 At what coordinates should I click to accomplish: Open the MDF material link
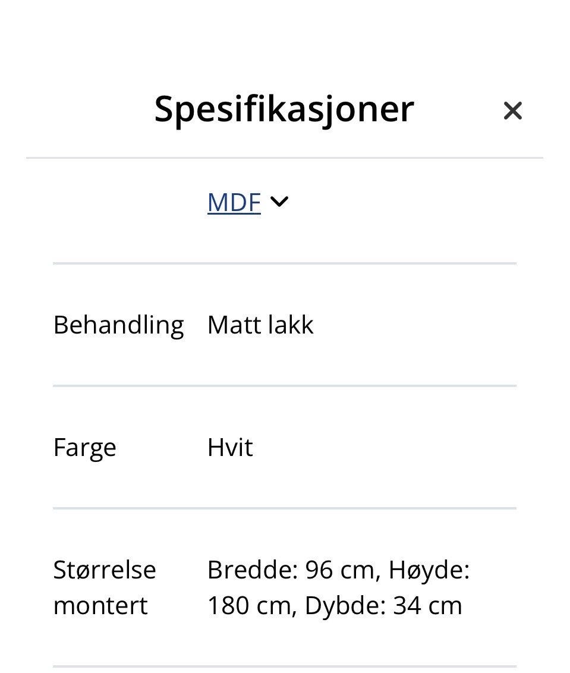(x=234, y=202)
